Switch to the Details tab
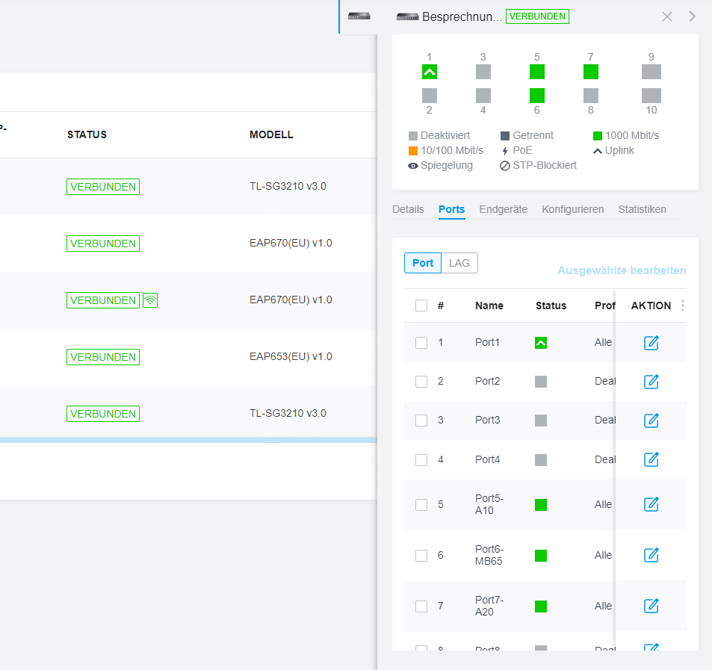Viewport: 712px width, 670px height. [x=408, y=209]
